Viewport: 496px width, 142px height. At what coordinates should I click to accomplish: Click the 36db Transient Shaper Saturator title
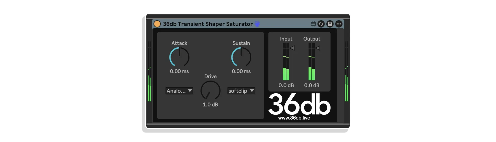pos(208,24)
